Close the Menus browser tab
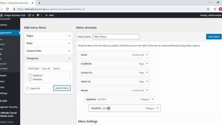 click(33, 3)
